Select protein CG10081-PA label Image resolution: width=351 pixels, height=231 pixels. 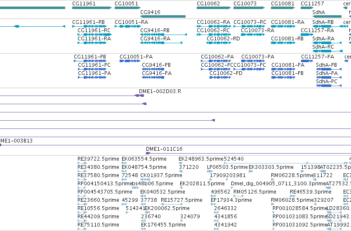(x=288, y=65)
